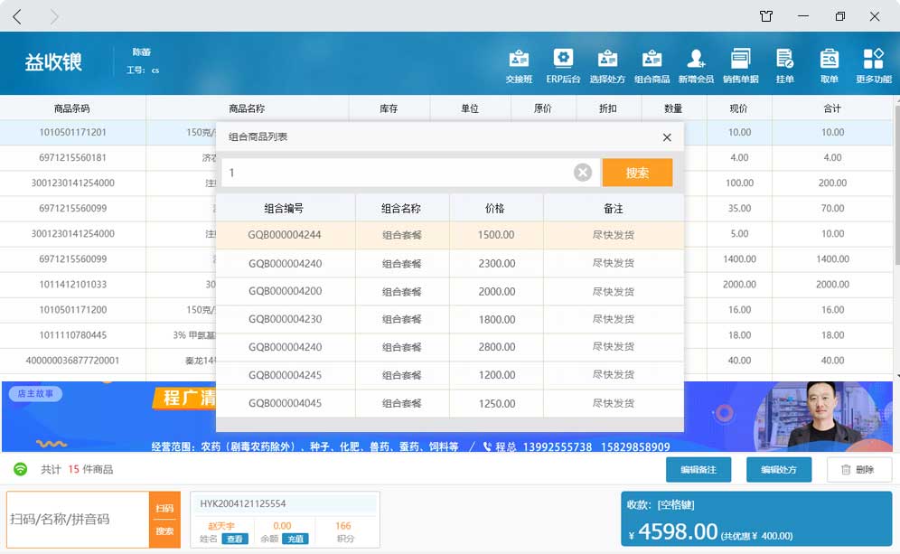
Task: Click the 编辑备注 button
Action: coord(698,470)
